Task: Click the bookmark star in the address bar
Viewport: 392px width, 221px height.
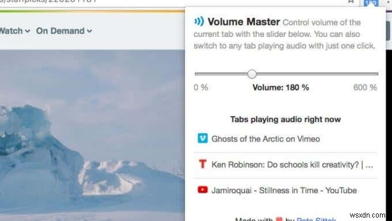Action: (350, 2)
